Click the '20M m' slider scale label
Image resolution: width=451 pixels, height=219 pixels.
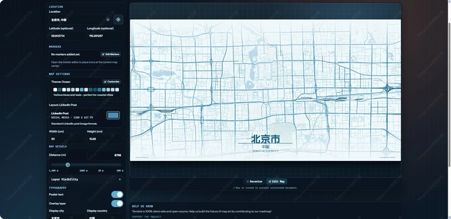click(120, 170)
